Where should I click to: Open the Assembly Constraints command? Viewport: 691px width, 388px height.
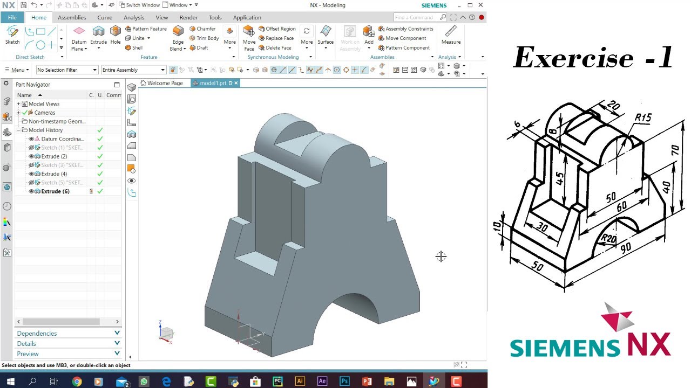pyautogui.click(x=405, y=29)
